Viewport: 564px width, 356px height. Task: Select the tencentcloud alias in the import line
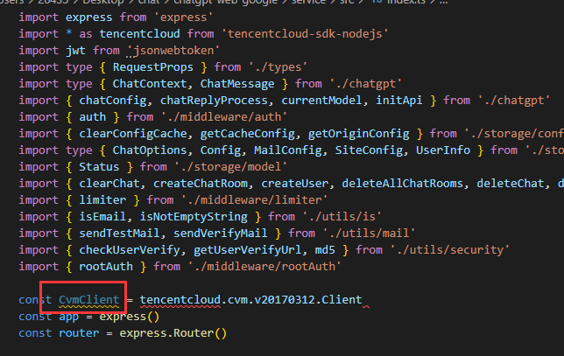pos(139,34)
